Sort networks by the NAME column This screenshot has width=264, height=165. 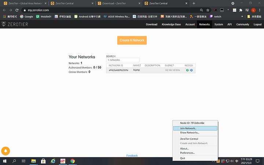[137, 65]
